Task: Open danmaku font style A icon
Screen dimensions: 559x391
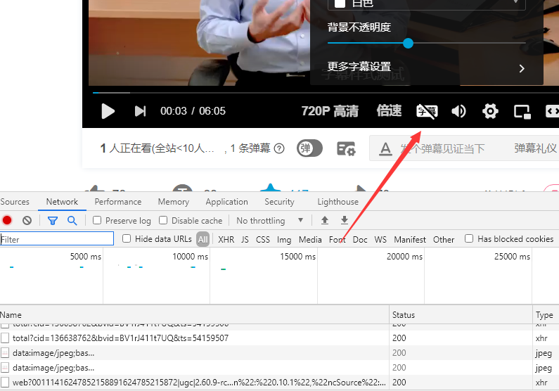Action: click(385, 148)
